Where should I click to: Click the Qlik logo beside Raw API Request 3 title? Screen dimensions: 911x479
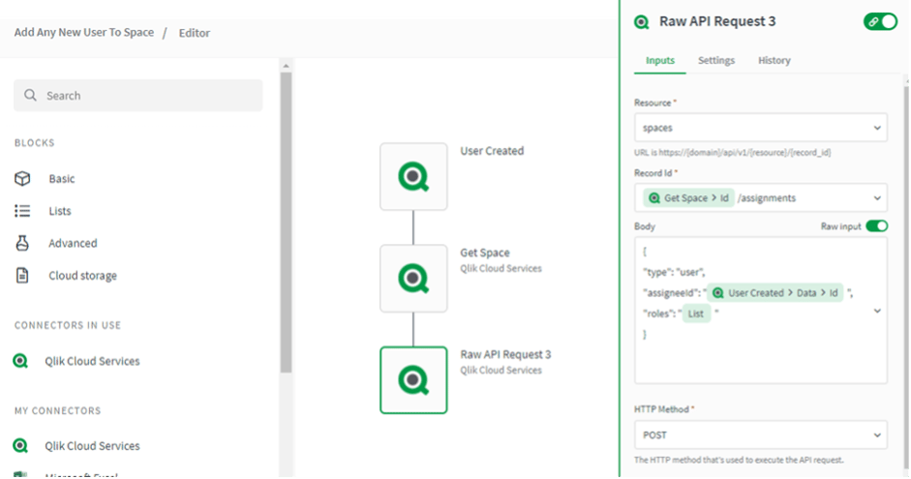click(642, 22)
